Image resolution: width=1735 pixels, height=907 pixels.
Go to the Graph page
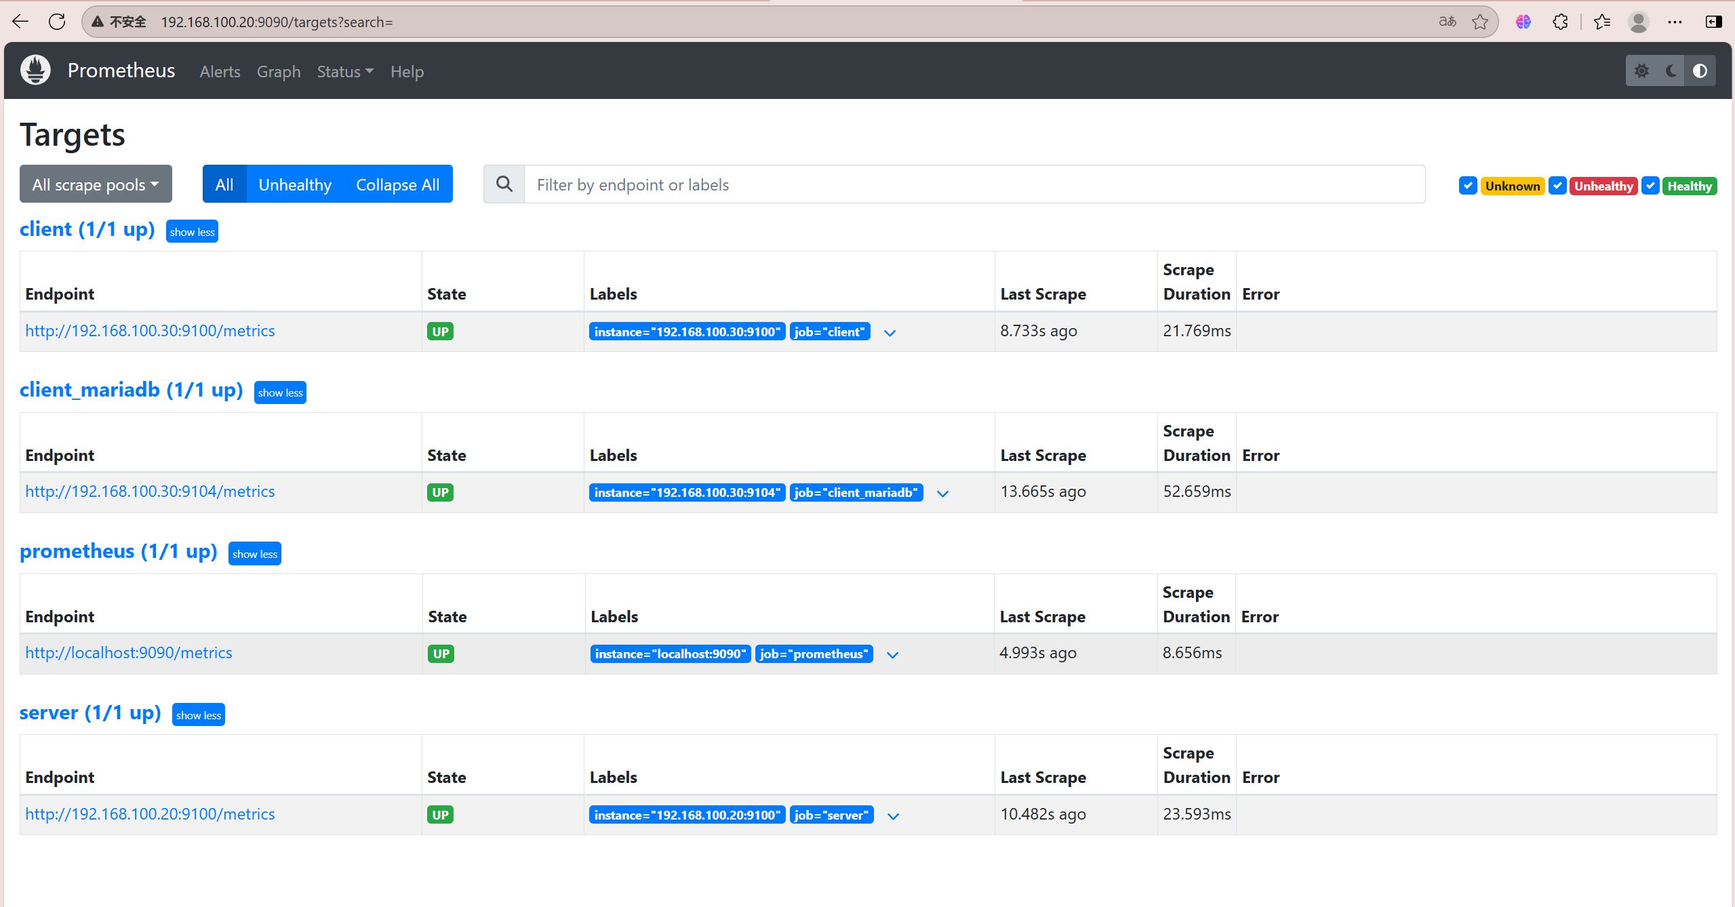click(x=278, y=72)
